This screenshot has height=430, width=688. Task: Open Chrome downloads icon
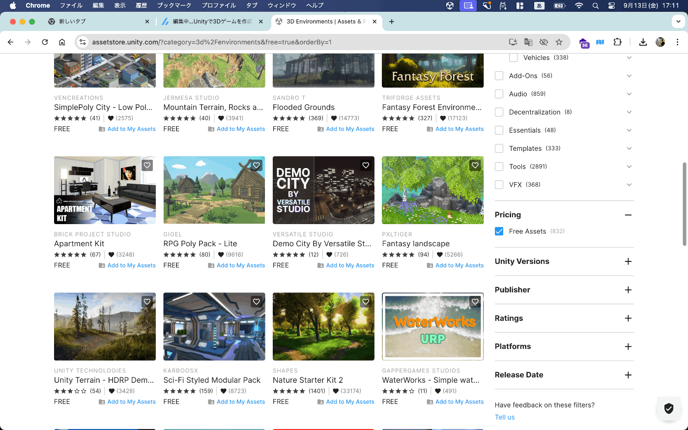(x=643, y=42)
